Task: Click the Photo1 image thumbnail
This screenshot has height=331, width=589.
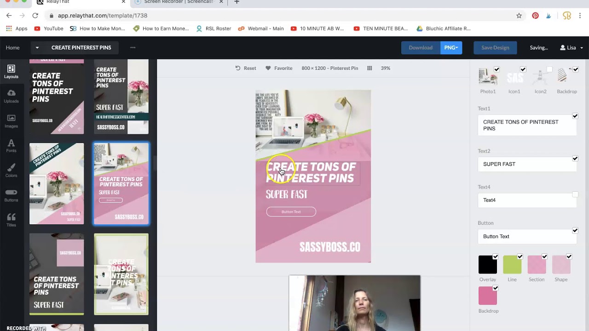Action: [488, 77]
